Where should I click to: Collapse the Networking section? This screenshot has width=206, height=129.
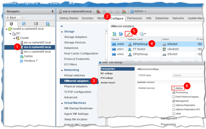62,70
